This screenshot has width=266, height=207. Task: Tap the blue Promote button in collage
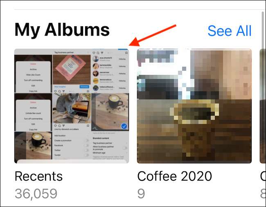84,87
